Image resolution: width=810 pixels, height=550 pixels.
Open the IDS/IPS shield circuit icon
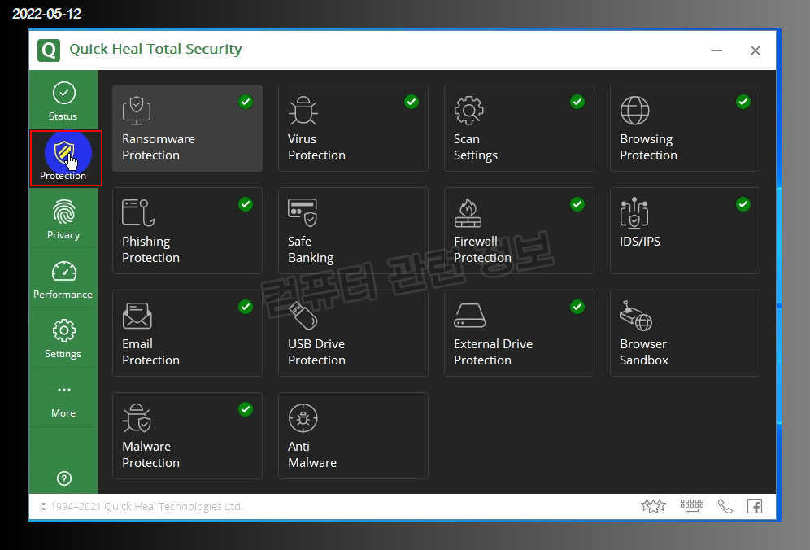click(x=634, y=212)
